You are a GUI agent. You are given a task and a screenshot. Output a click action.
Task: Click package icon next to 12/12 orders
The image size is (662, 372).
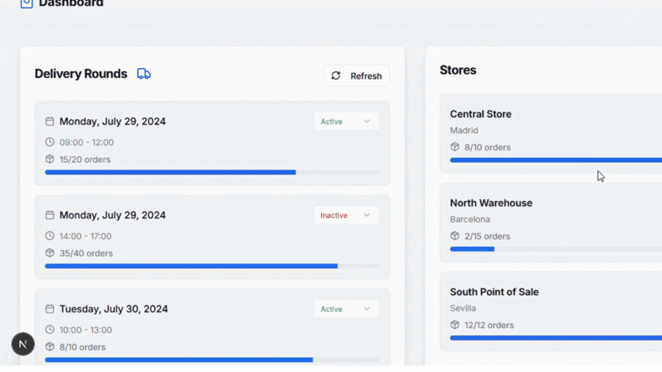click(455, 325)
